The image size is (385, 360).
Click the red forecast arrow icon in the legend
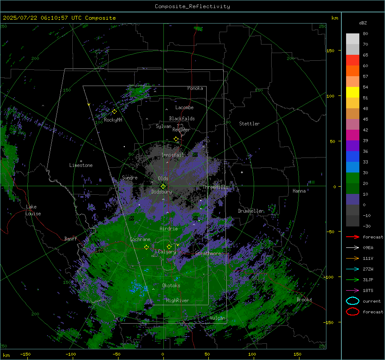pos(352,237)
